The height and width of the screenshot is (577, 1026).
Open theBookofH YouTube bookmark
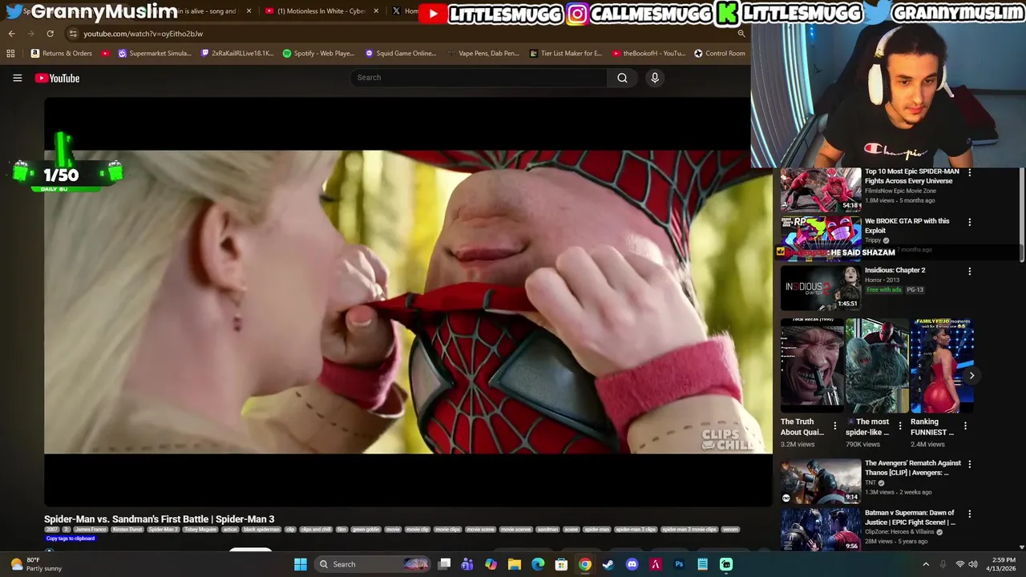point(648,53)
